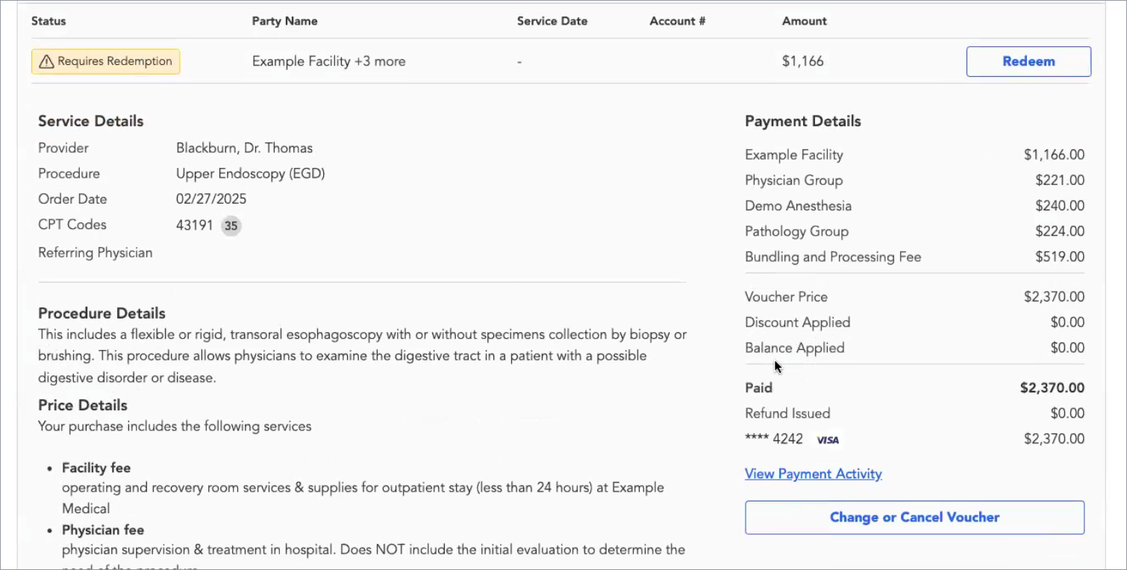Viewport: 1127px width, 570px height.
Task: Click the Bundling and Processing Fee line
Action: pyautogui.click(x=833, y=257)
